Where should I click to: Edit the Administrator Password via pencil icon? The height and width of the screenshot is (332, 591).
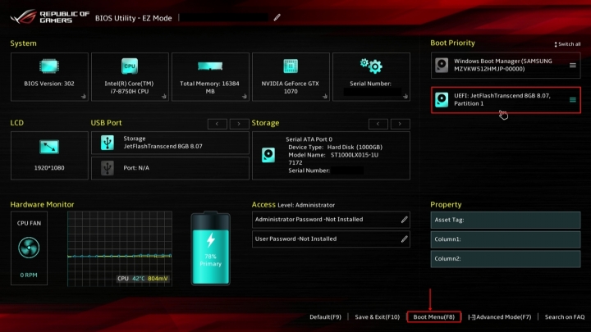[x=404, y=220]
